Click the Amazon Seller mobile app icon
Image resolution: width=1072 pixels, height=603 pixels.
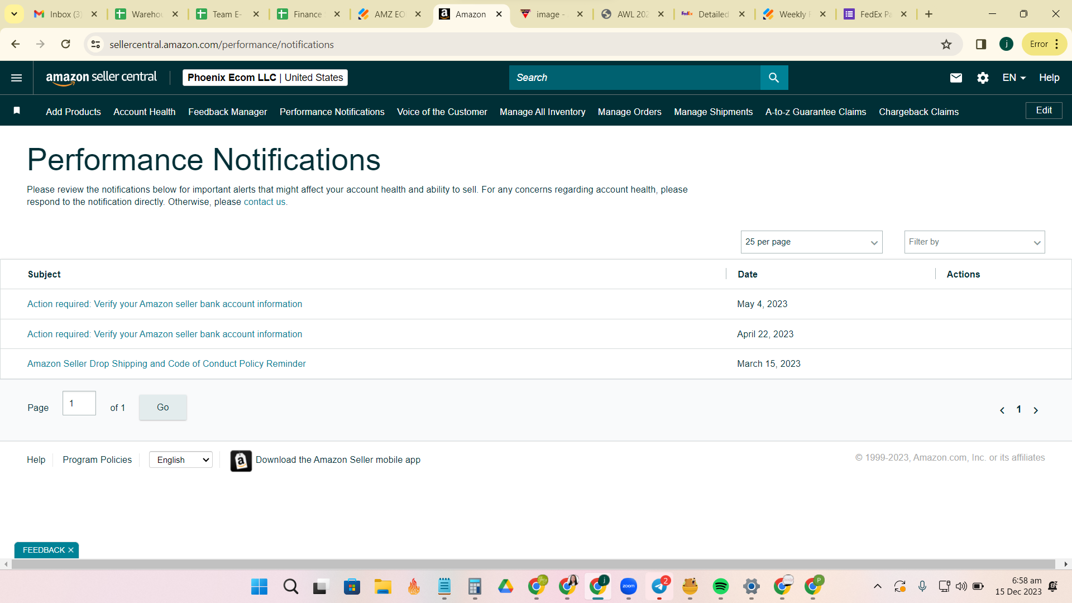point(241,461)
